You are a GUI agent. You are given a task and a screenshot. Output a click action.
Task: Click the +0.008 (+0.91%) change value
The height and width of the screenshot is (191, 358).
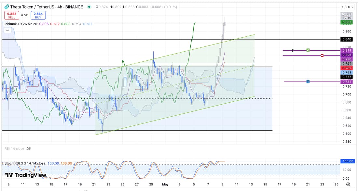[163, 7]
